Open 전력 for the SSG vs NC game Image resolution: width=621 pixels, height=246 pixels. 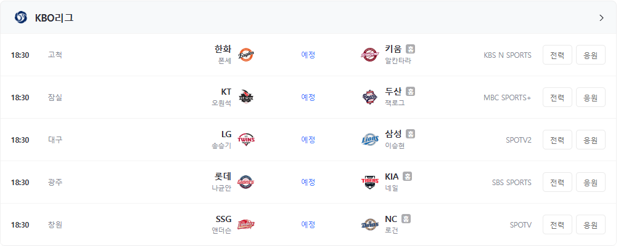coord(557,224)
